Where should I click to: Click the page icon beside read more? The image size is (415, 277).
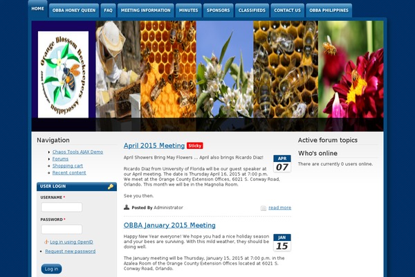point(264,208)
